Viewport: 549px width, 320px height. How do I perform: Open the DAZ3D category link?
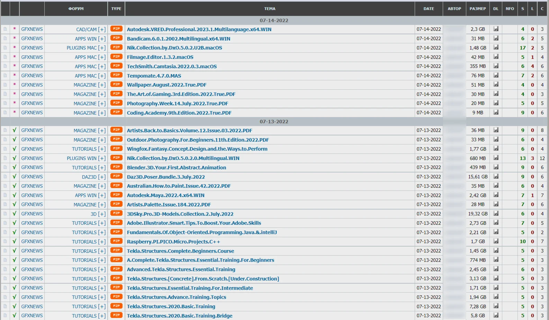click(89, 177)
